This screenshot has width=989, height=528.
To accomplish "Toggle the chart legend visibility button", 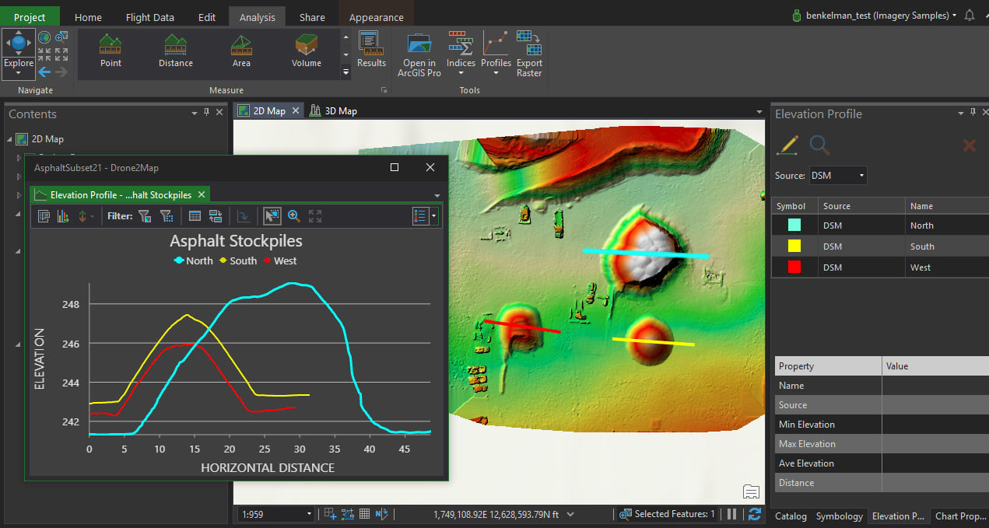I will tap(420, 216).
